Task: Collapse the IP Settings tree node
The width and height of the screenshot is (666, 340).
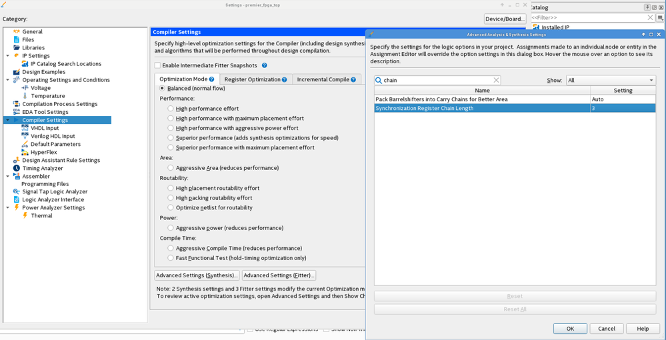Action: (7, 56)
